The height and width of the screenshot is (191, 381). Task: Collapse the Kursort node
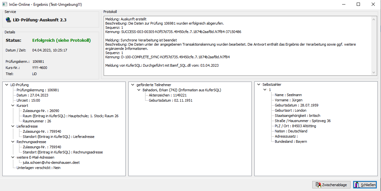point(13,106)
